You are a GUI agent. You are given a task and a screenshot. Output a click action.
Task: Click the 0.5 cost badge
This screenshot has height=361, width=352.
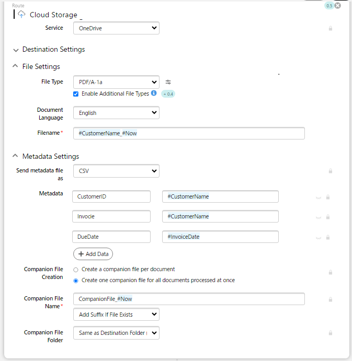pos(329,6)
